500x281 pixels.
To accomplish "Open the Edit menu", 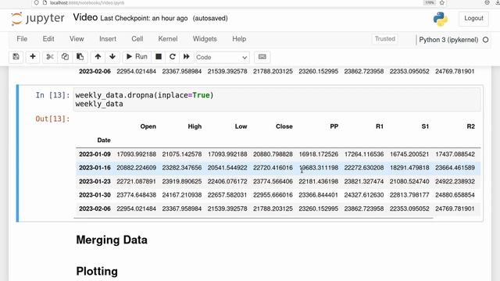I will [48, 39].
